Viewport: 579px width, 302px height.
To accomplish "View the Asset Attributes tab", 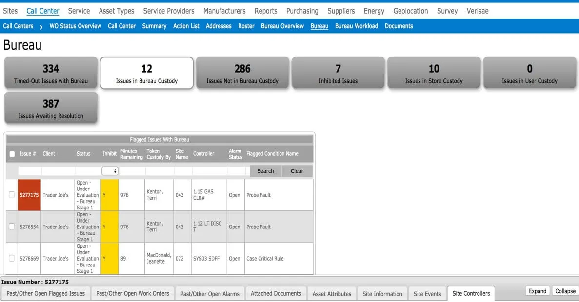I will 331,293.
